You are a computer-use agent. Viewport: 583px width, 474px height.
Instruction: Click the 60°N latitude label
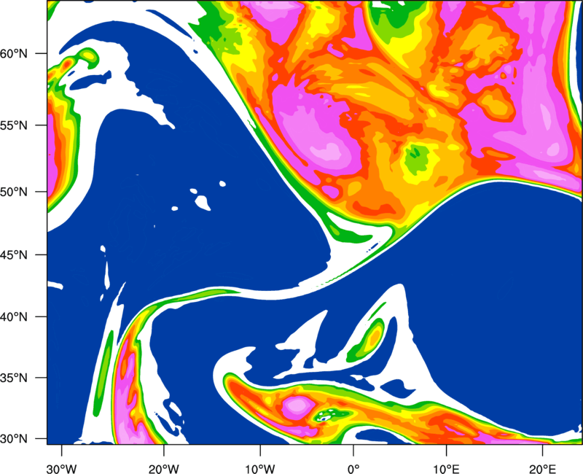(x=15, y=53)
